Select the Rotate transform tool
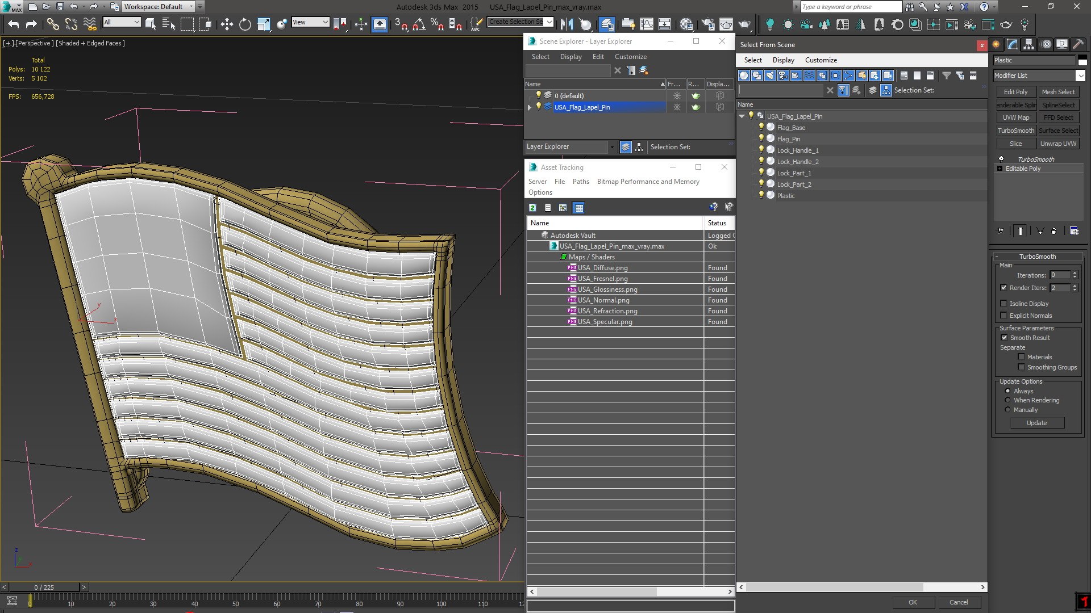Image resolution: width=1091 pixels, height=613 pixels. (245, 24)
